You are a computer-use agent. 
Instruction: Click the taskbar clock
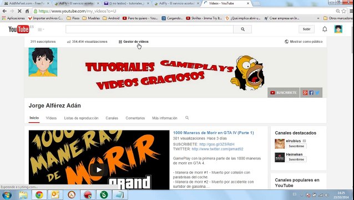point(341,195)
